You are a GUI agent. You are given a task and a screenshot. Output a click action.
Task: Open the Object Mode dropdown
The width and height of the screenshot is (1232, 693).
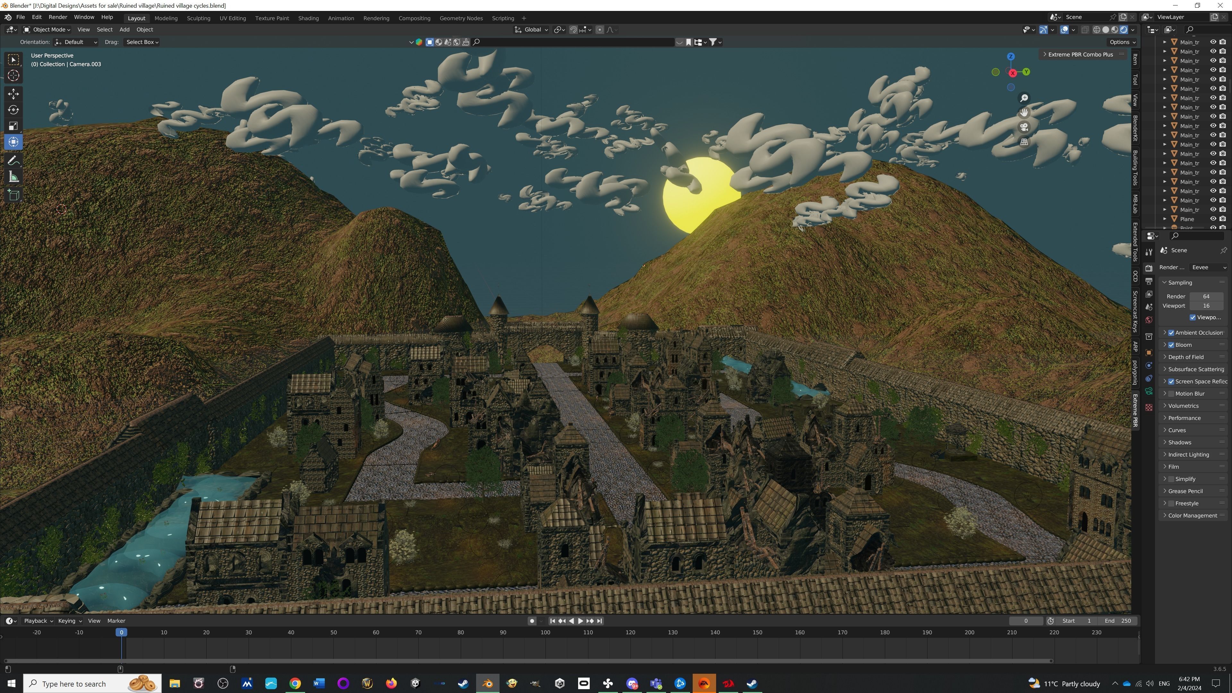(47, 30)
